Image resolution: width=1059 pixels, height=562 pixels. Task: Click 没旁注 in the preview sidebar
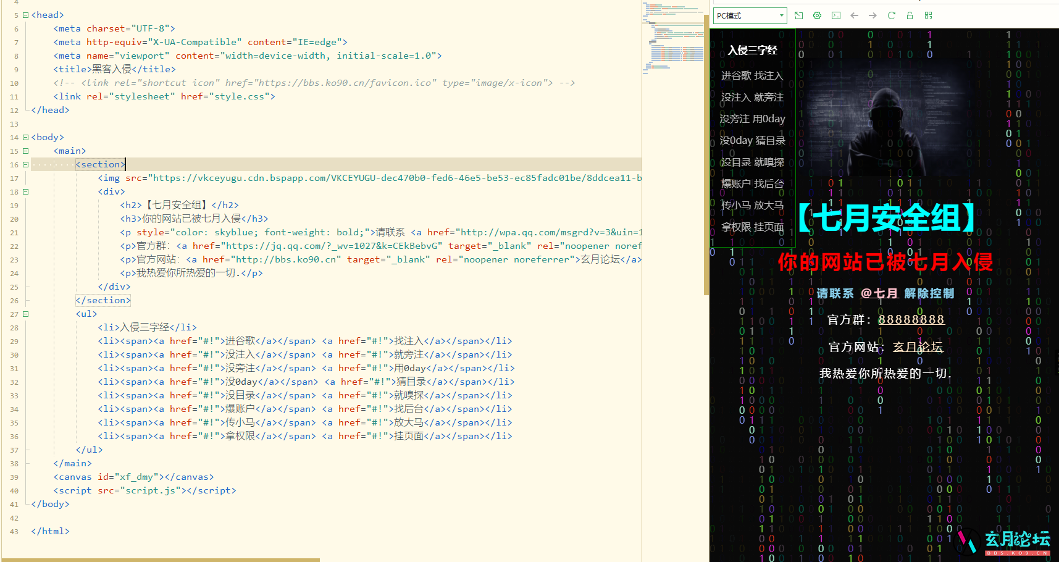tap(735, 119)
